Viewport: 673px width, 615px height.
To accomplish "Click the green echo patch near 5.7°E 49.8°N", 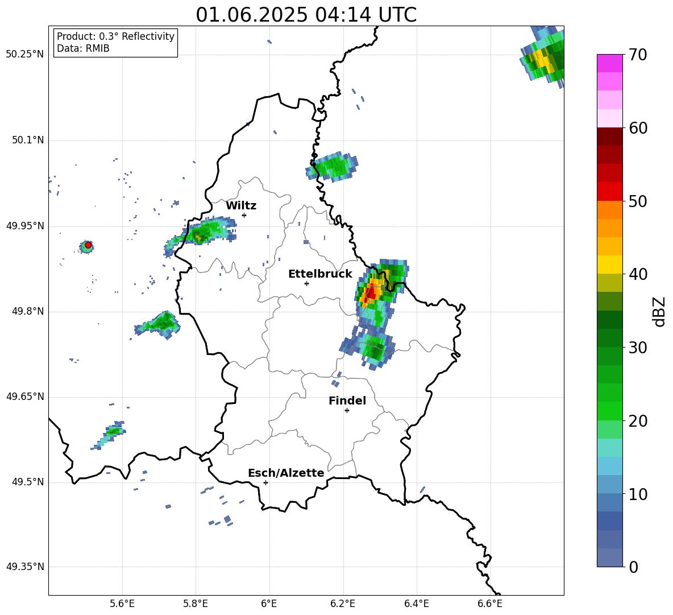I will tap(159, 324).
